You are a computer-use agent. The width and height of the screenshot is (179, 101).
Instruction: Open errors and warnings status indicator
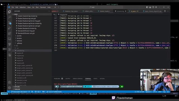pyautogui.click(x=38, y=92)
